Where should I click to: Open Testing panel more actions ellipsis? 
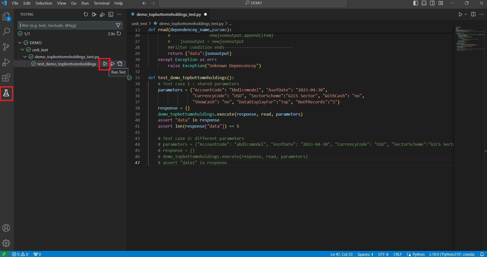(x=119, y=14)
